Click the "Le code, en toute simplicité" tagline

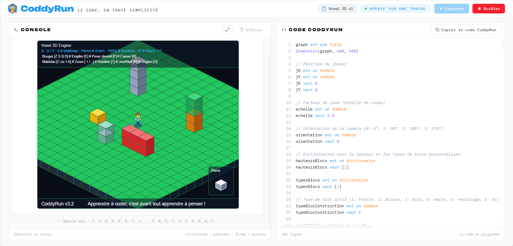click(118, 10)
